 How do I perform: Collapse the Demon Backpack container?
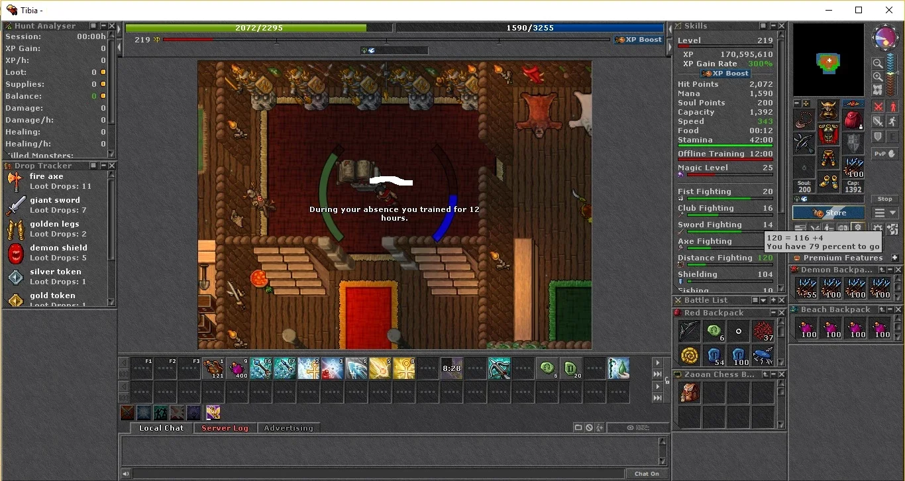890,270
